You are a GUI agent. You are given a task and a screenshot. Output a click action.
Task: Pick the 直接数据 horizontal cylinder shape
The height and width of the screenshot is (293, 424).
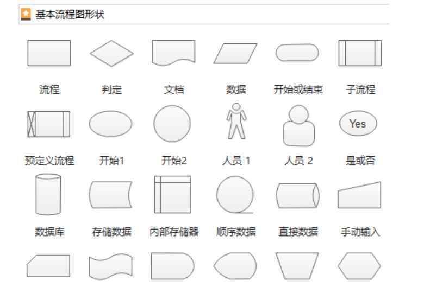(298, 195)
